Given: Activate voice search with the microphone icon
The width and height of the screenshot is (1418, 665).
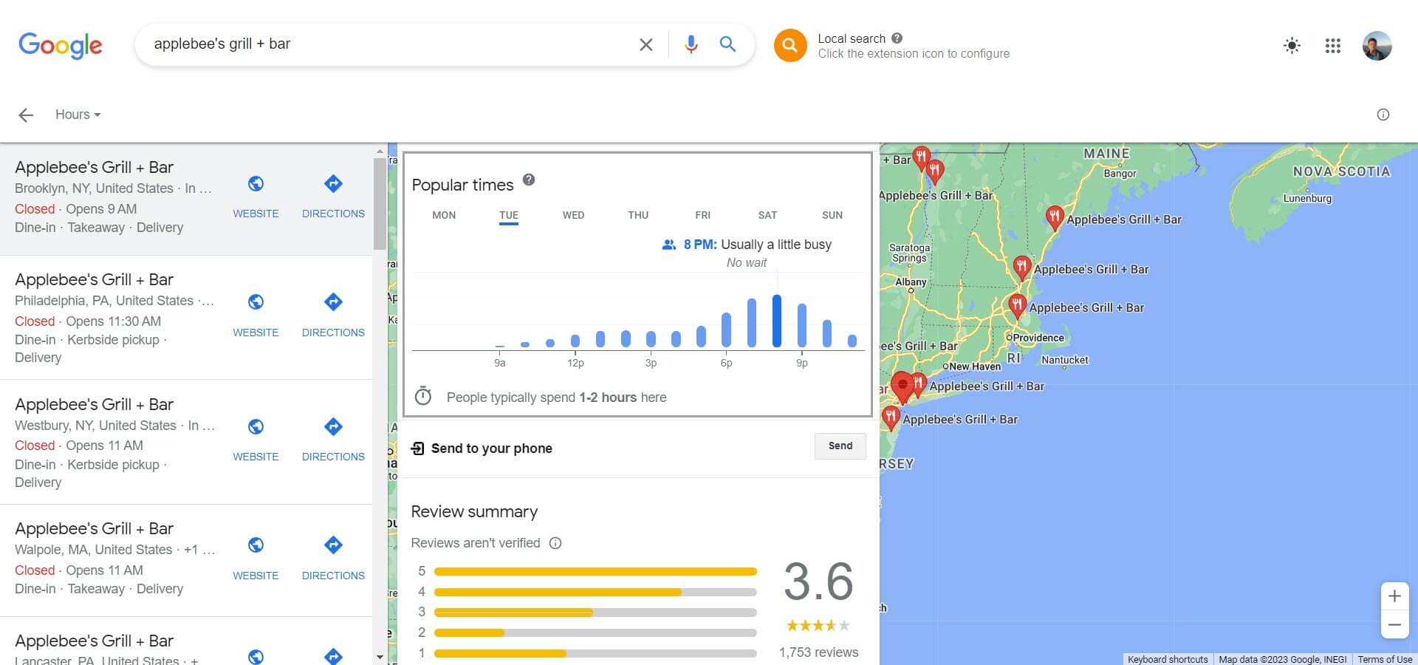Looking at the screenshot, I should (x=691, y=44).
